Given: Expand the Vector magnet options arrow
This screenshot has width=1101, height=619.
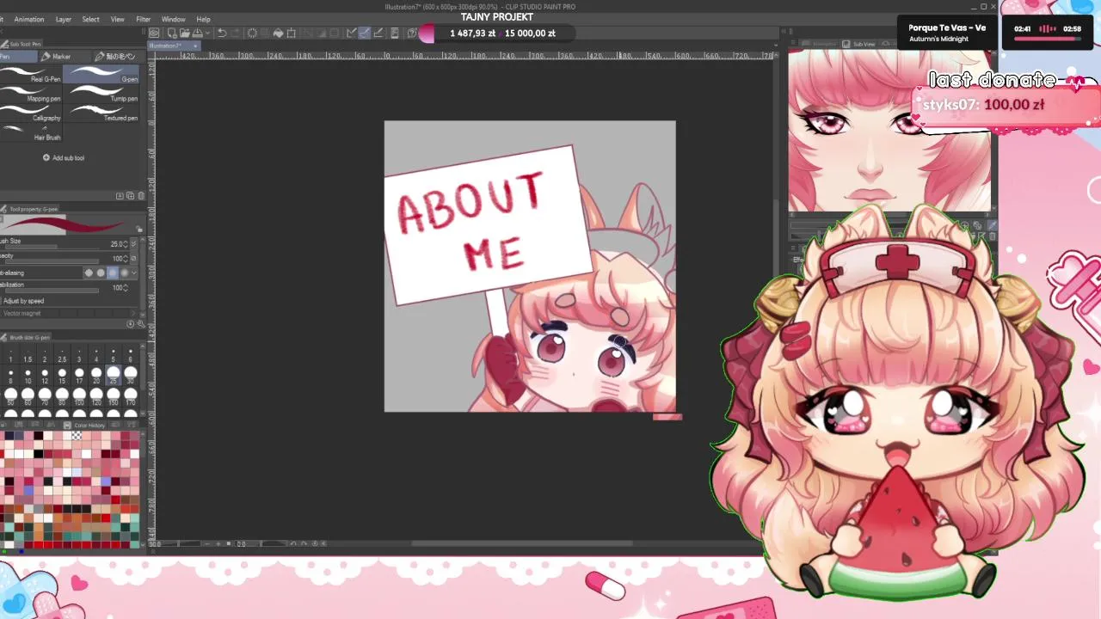Looking at the screenshot, I should (133, 313).
